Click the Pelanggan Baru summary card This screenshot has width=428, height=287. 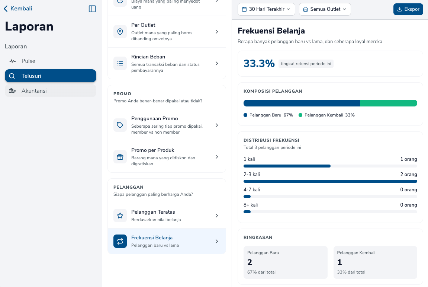286,262
